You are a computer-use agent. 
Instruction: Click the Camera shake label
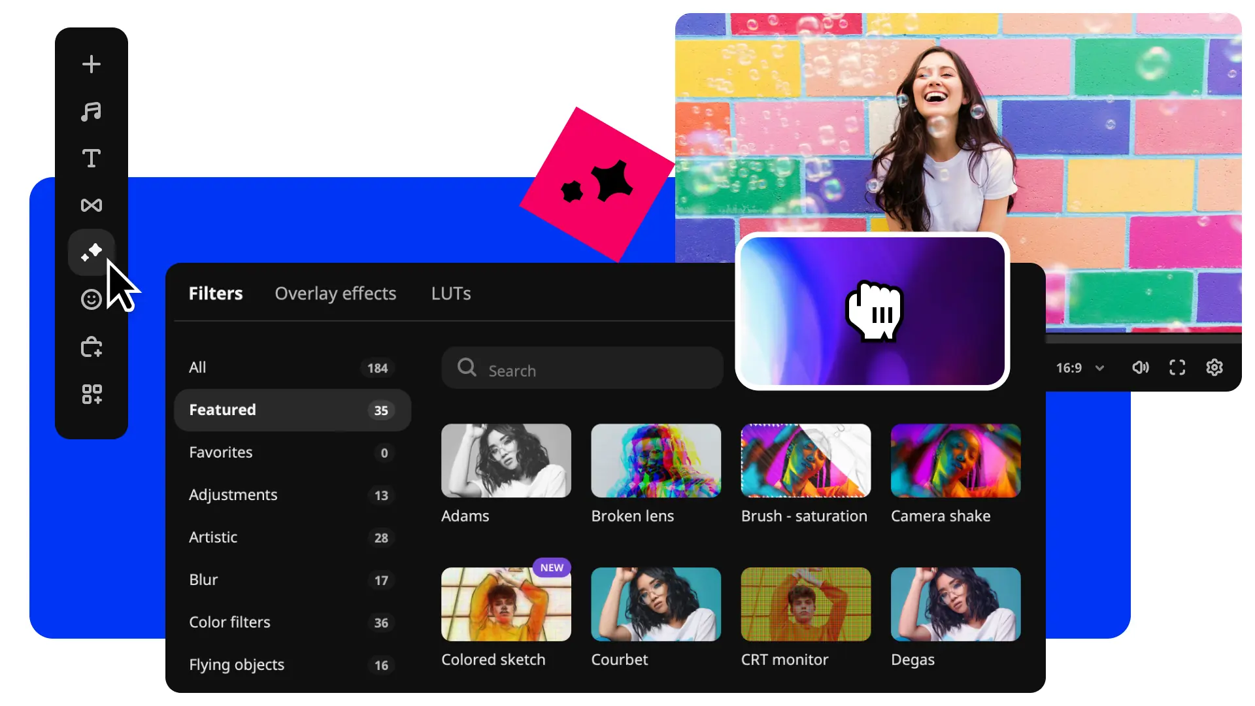941,516
